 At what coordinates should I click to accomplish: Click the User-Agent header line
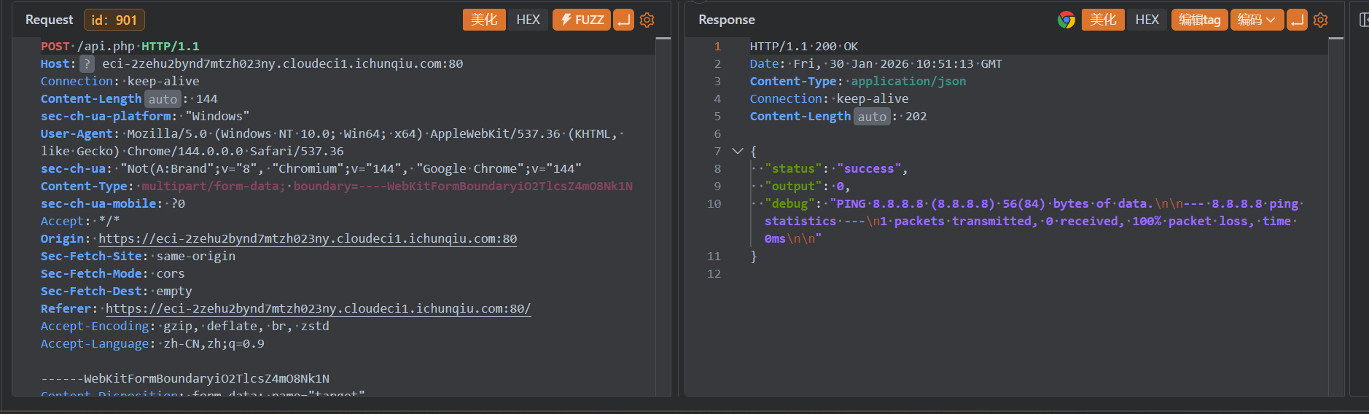[332, 143]
